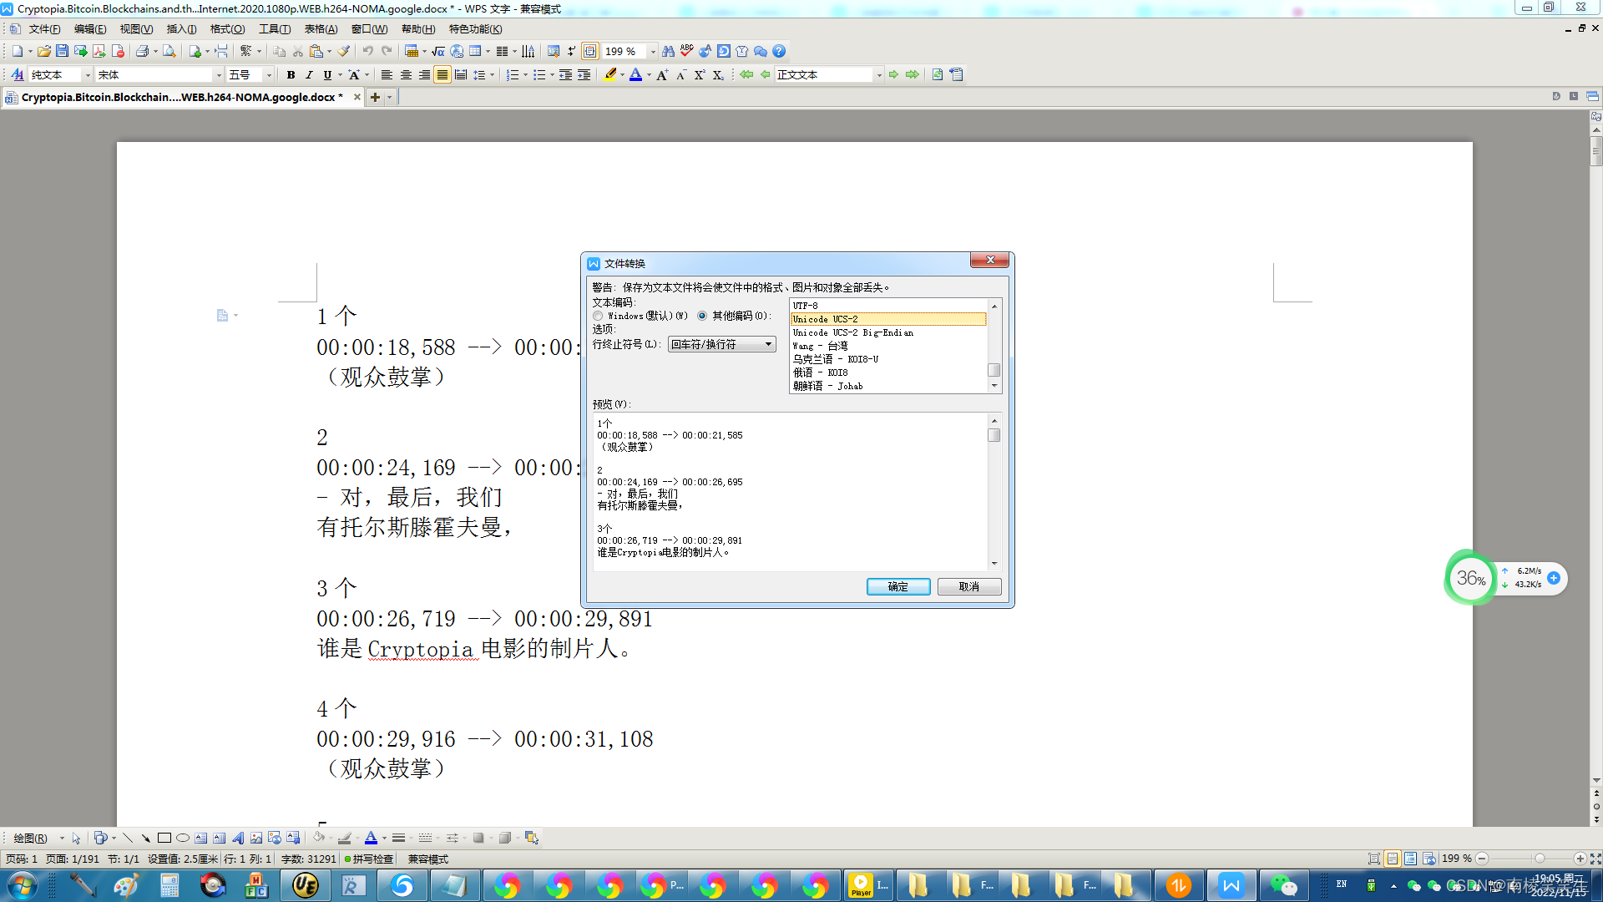Click the Bold formatting icon

tap(291, 74)
